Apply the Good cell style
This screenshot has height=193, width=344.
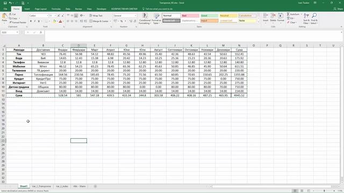(209, 16)
